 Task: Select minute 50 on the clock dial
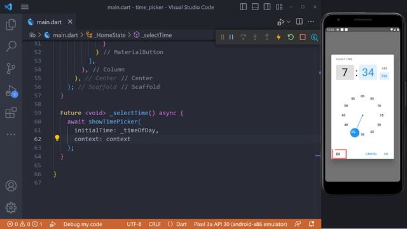click(x=346, y=106)
